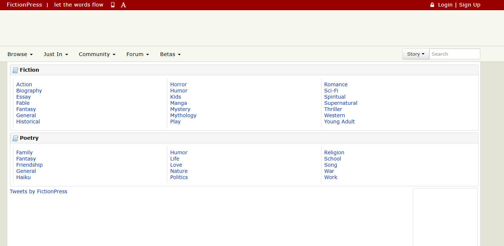Open the Browse dropdown menu

[20, 54]
